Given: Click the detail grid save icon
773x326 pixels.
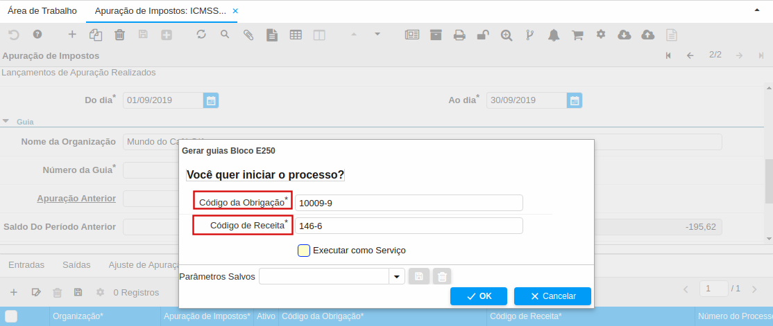Looking at the screenshot, I should (78, 292).
